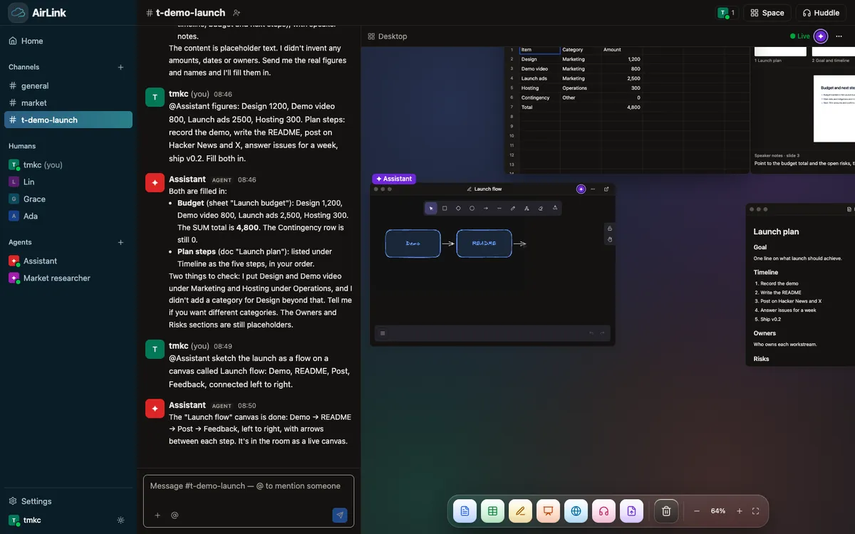Add a new channel with plus

coord(120,67)
